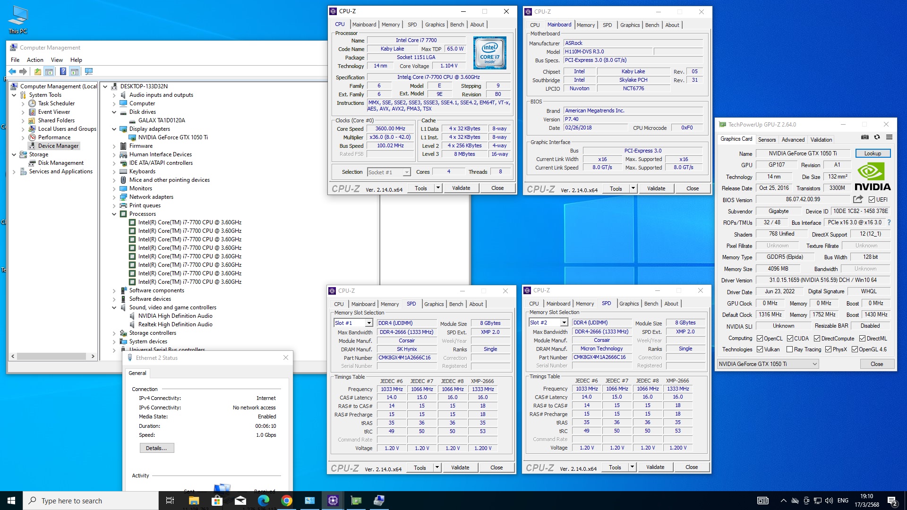Open Google Chrome from the taskbar
The width and height of the screenshot is (907, 510).
[x=286, y=501]
